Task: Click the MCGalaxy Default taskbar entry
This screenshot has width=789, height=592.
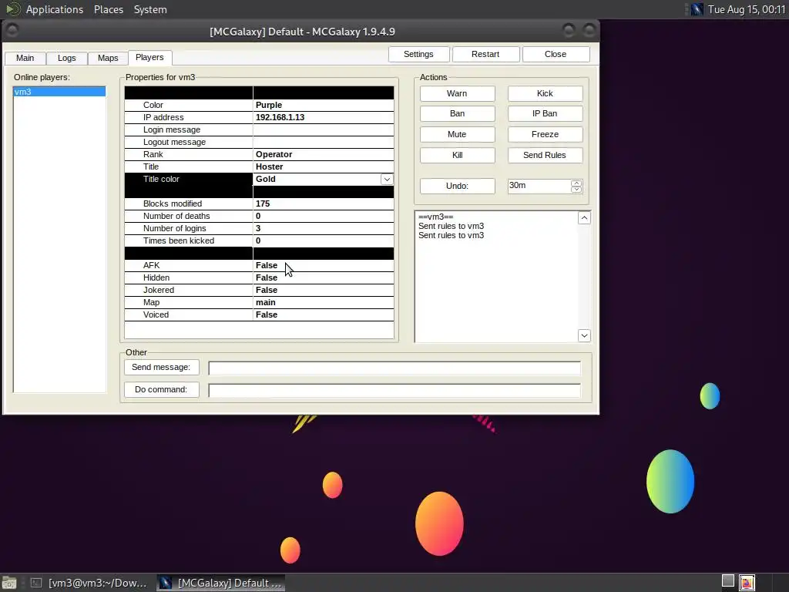Action: (x=221, y=583)
